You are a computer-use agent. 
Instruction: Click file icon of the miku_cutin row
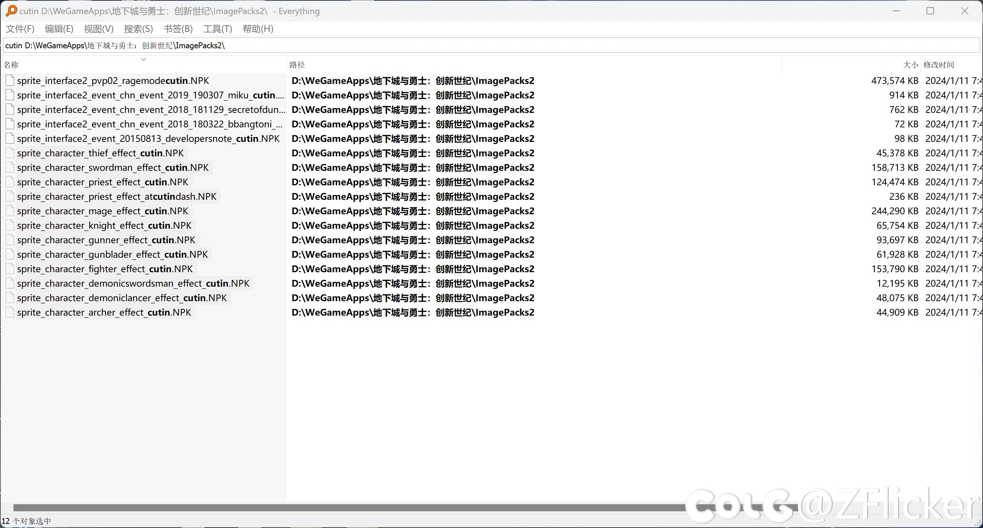coord(10,95)
